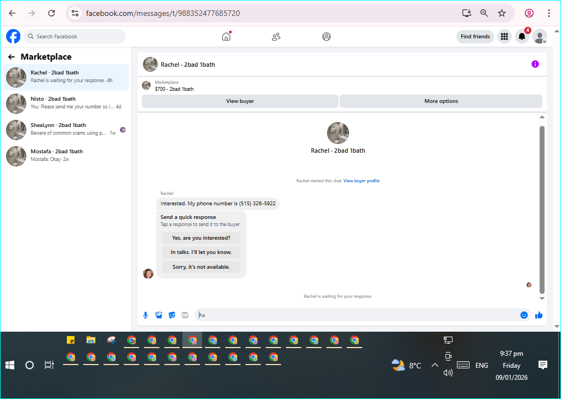This screenshot has height=399, width=561.
Task: Click the More options button
Action: click(441, 101)
